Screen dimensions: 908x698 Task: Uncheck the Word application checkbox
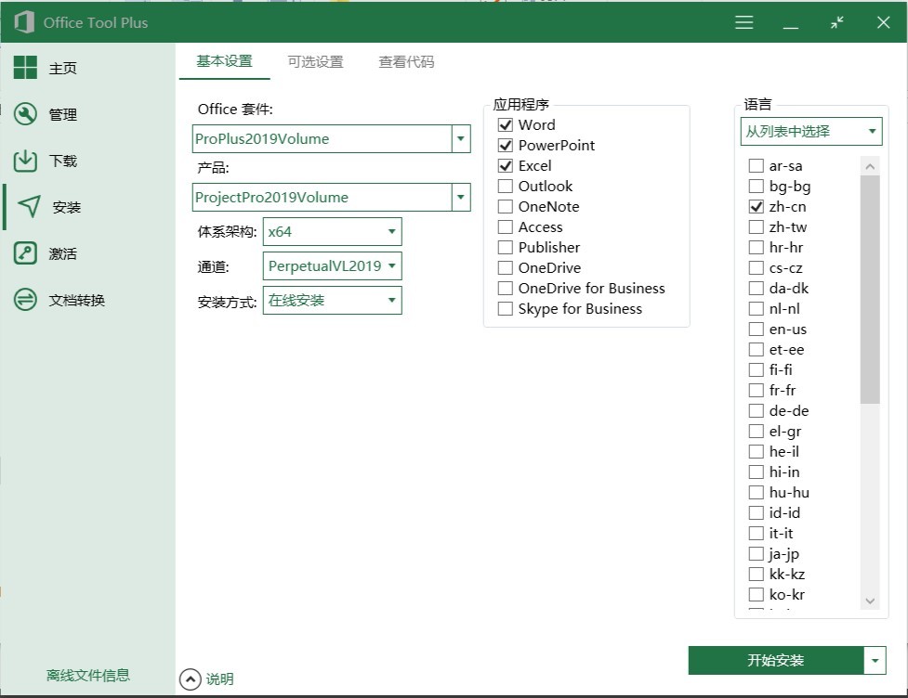coord(506,124)
